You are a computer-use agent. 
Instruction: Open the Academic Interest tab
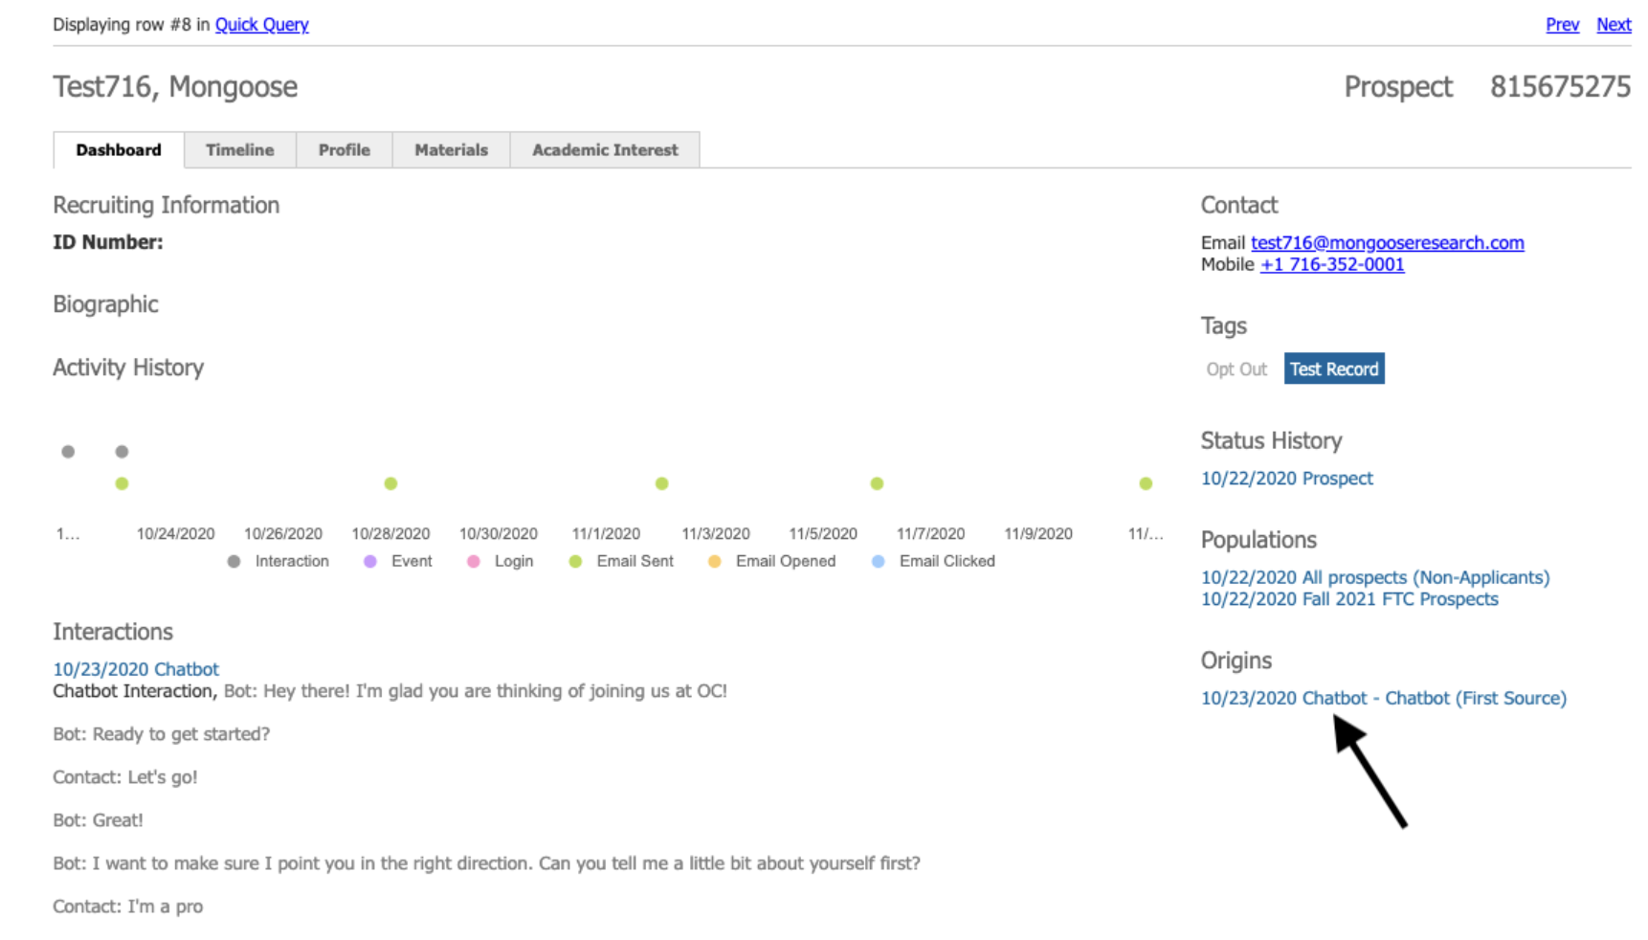[605, 150]
